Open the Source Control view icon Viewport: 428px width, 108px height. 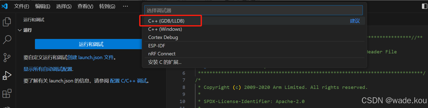(7, 58)
